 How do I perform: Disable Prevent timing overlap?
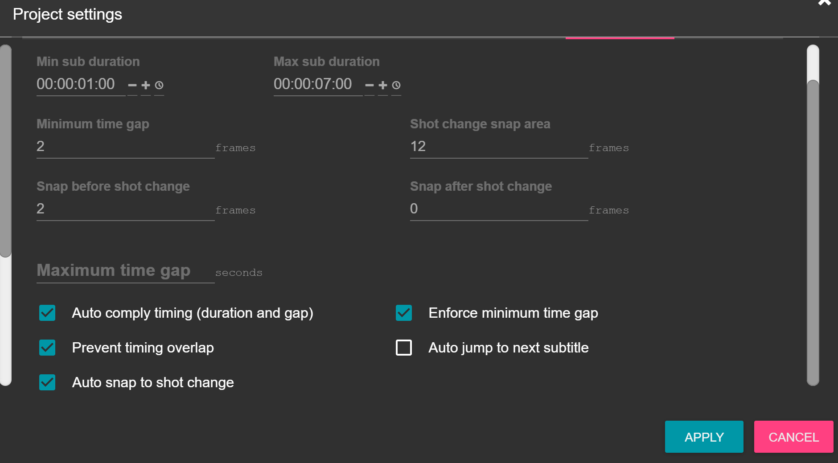coord(47,348)
